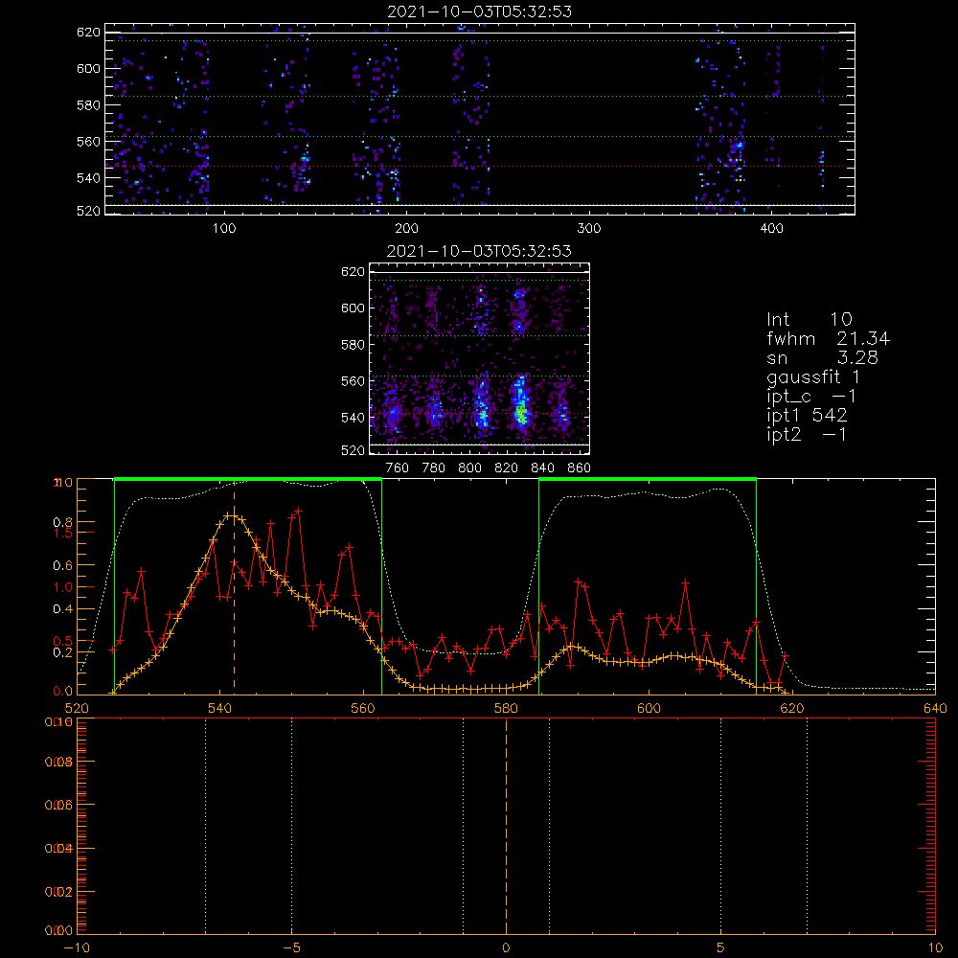The width and height of the screenshot is (958, 958).
Task: Click the '300' x-axis label of top image
Action: [x=589, y=229]
